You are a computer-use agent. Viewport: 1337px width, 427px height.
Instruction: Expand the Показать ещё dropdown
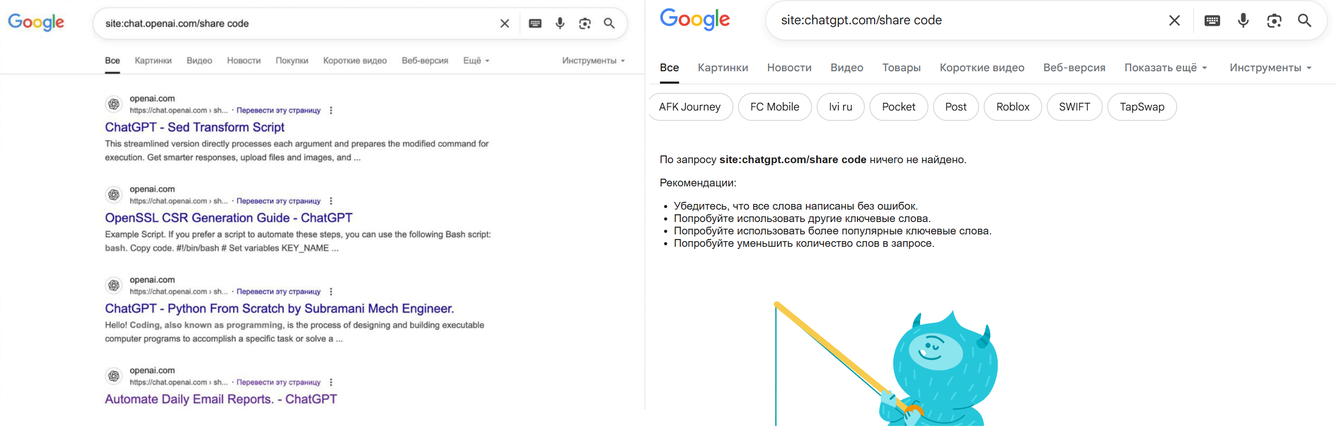(x=1165, y=68)
